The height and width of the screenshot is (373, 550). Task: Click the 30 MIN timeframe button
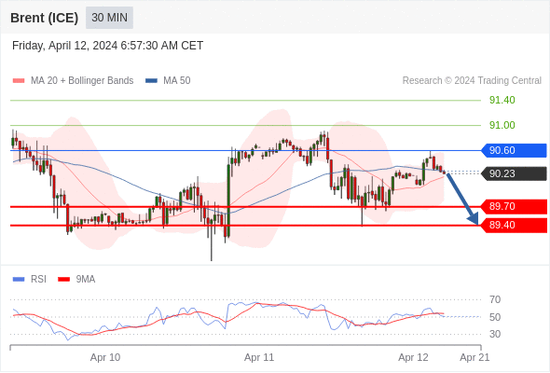[x=109, y=18]
